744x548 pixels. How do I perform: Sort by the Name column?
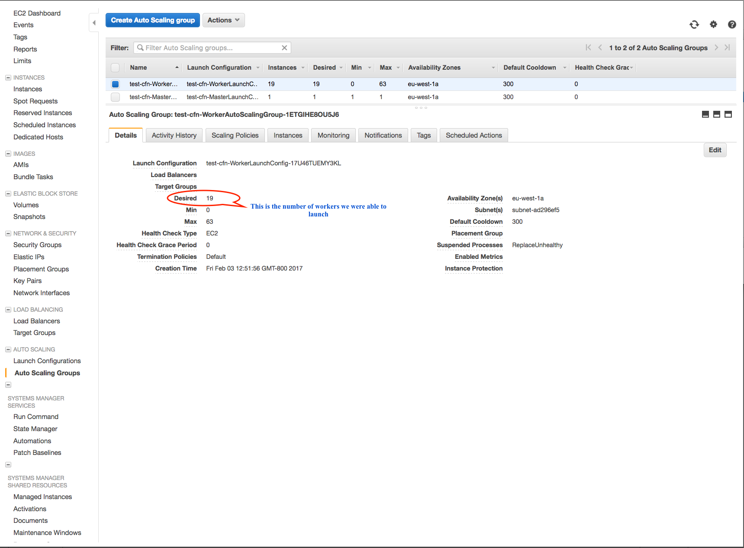click(138, 68)
